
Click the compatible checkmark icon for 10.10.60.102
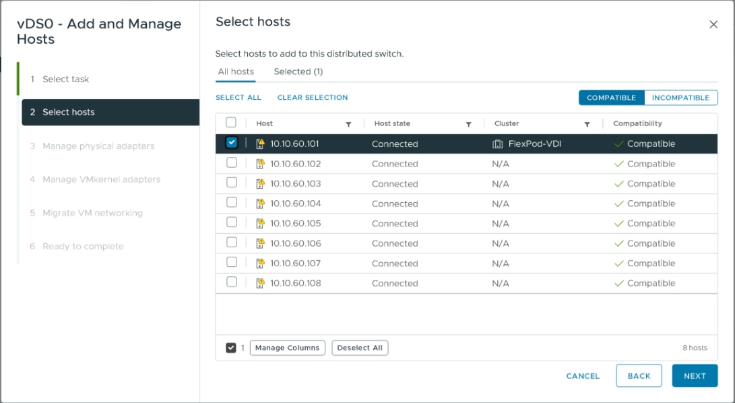[x=618, y=164]
